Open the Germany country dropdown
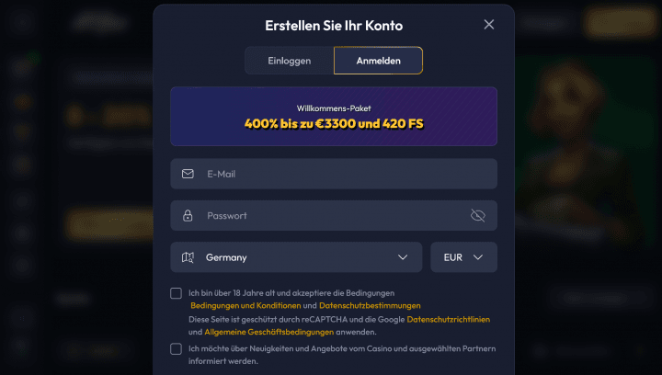Viewport: 662px width, 375px height. pyautogui.click(x=296, y=257)
